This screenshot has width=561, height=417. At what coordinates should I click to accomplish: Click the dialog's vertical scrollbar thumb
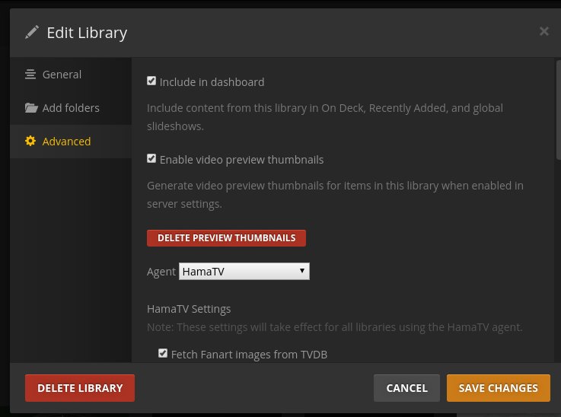(x=558, y=110)
